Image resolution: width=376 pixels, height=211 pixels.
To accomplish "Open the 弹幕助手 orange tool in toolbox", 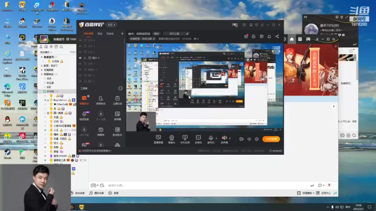I will [84, 100].
